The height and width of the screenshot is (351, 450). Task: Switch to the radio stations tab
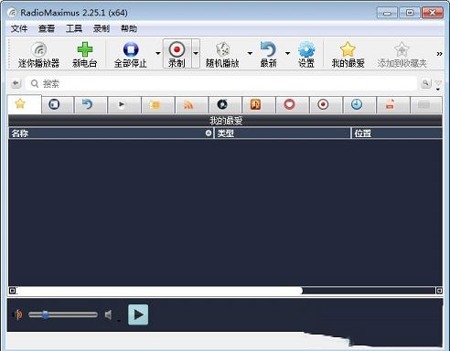58,105
